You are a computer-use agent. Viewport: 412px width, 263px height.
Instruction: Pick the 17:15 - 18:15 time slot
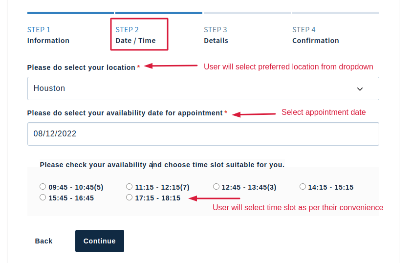click(130, 197)
